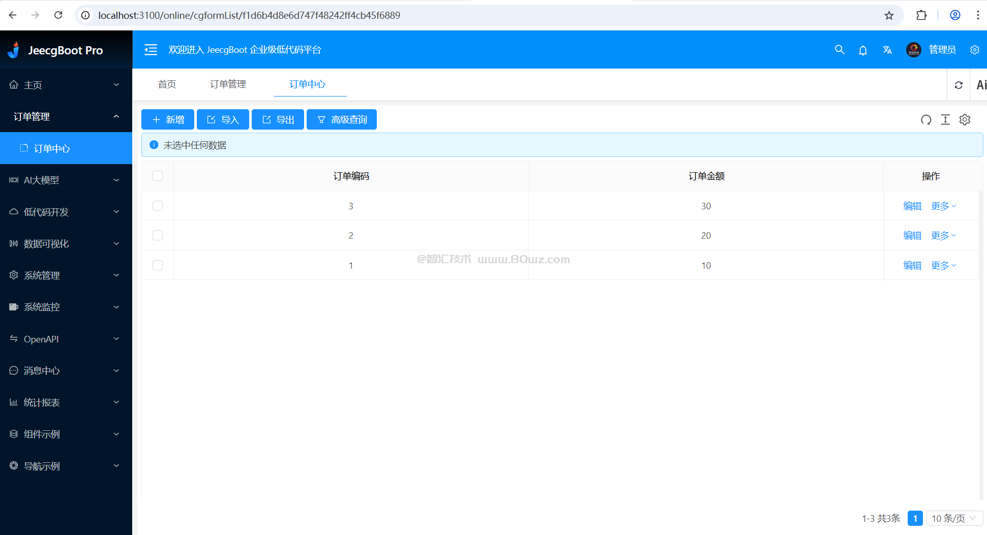Expand the 系统监控 sidebar menu

[x=66, y=307]
